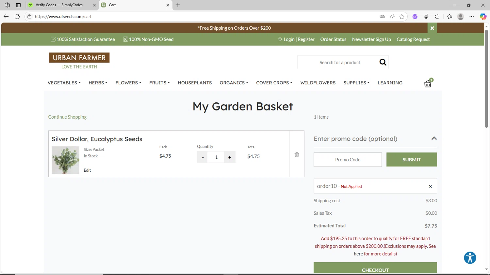The width and height of the screenshot is (490, 275).
Task: Click the Urban Farmer logo
Action: tap(79, 61)
